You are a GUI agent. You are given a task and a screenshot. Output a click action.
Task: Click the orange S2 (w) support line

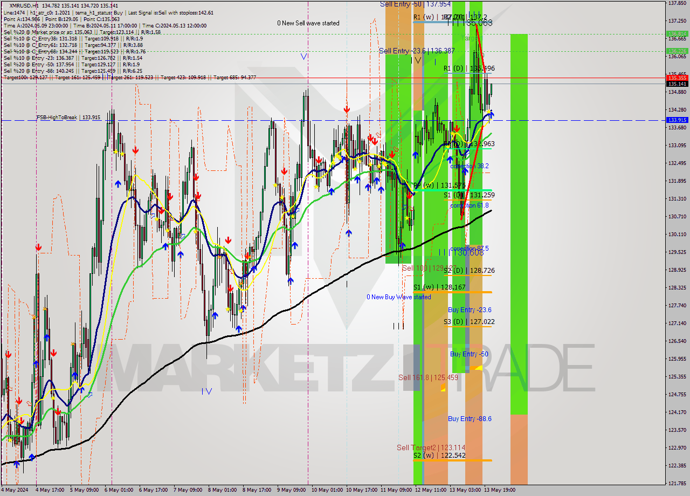[x=452, y=460]
